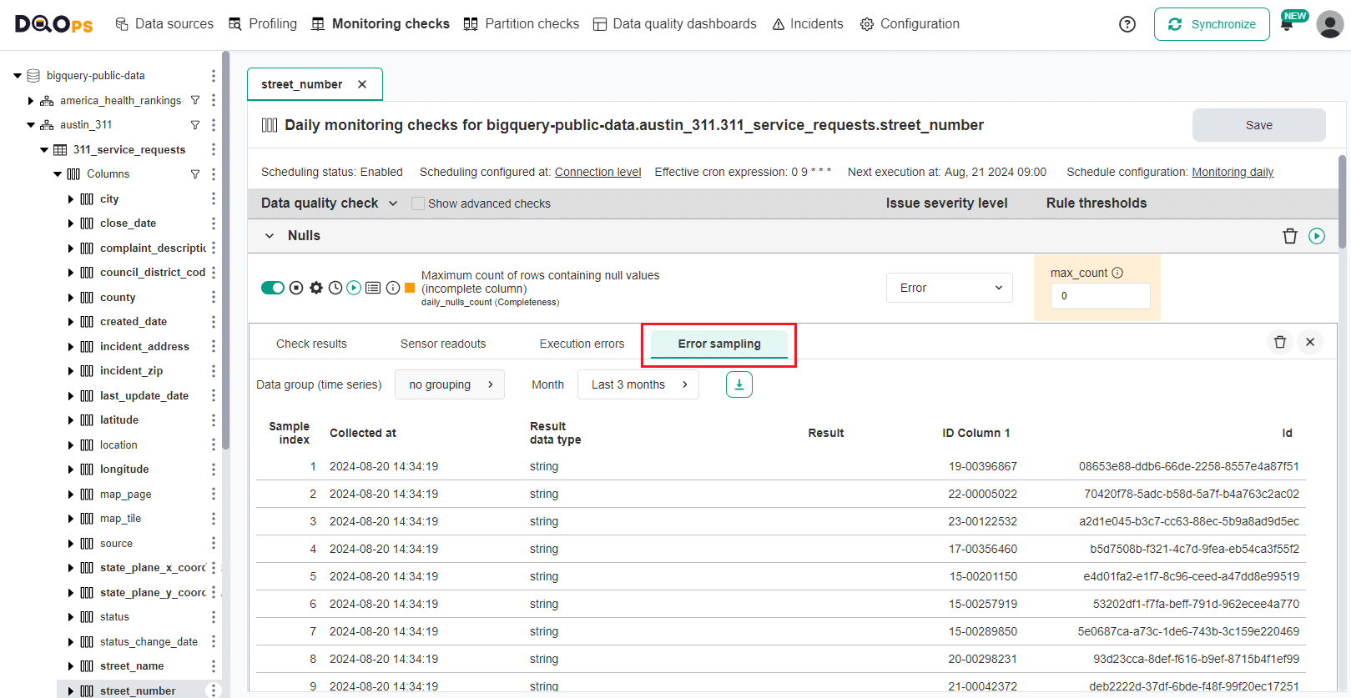Click the orange error severity status square

pos(410,288)
